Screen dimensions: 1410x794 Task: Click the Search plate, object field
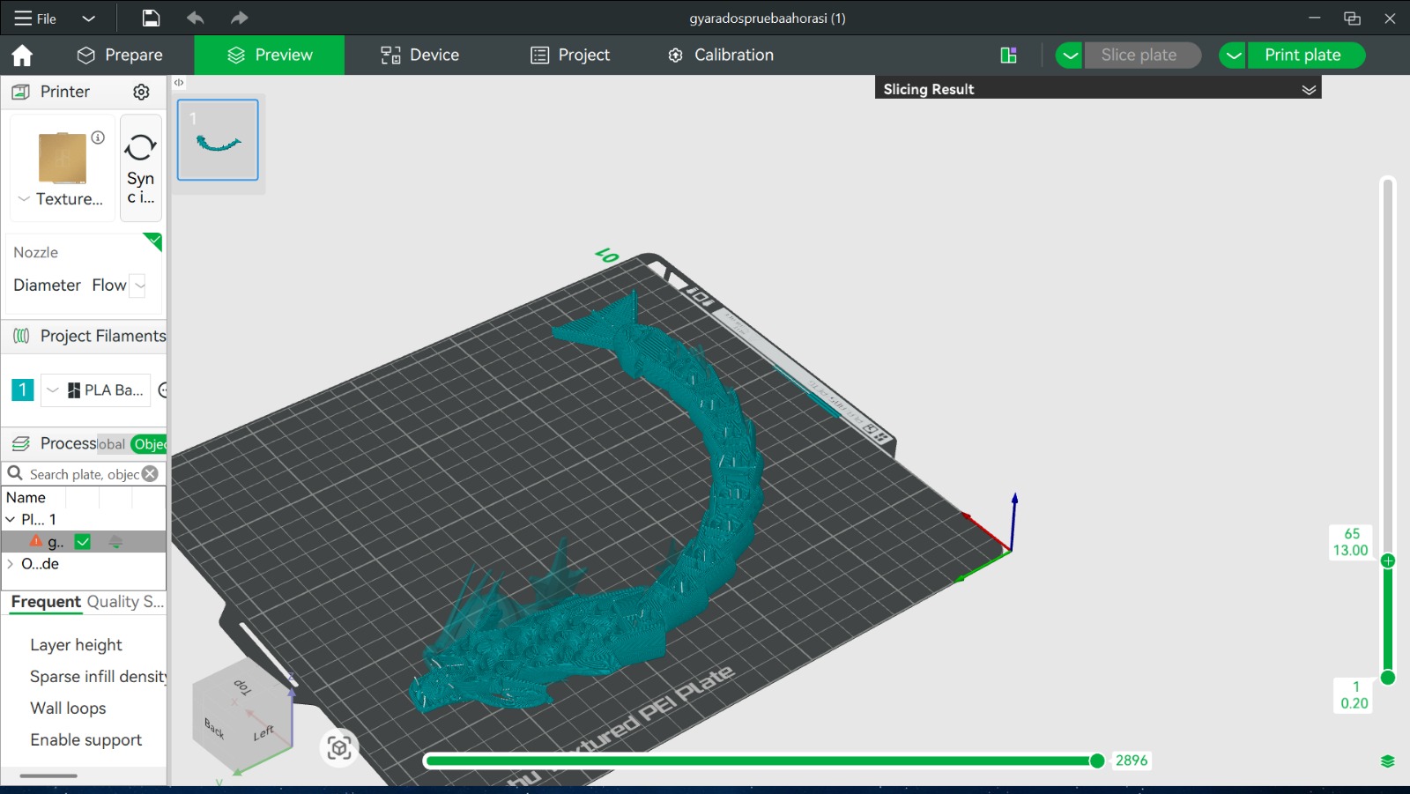coord(85,474)
